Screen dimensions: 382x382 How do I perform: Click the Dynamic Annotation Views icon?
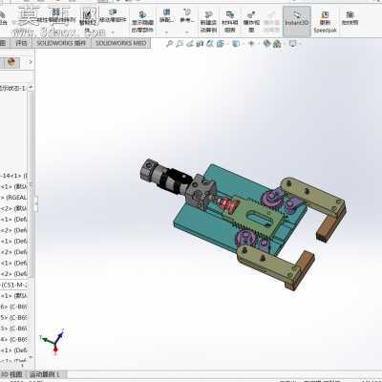pyautogui.click(x=210, y=44)
